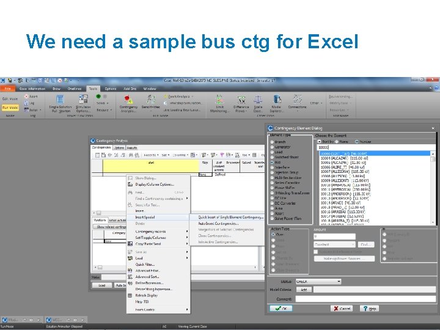Screen dimensions: 440x330
Task: Switch to the Draw ribbon tab
Action: [x=56, y=89]
